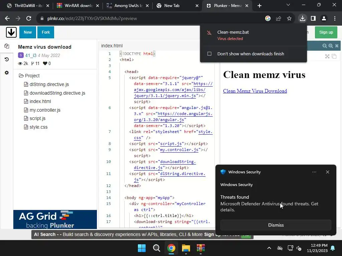Open notification options three-dot menu

tap(314, 172)
